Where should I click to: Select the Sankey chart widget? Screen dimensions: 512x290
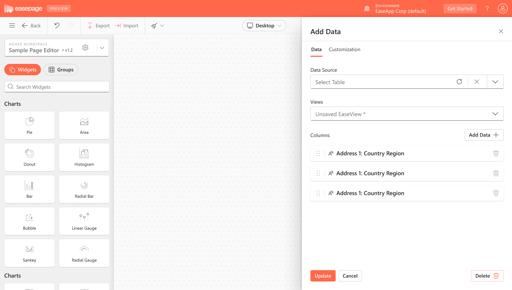tap(30, 253)
